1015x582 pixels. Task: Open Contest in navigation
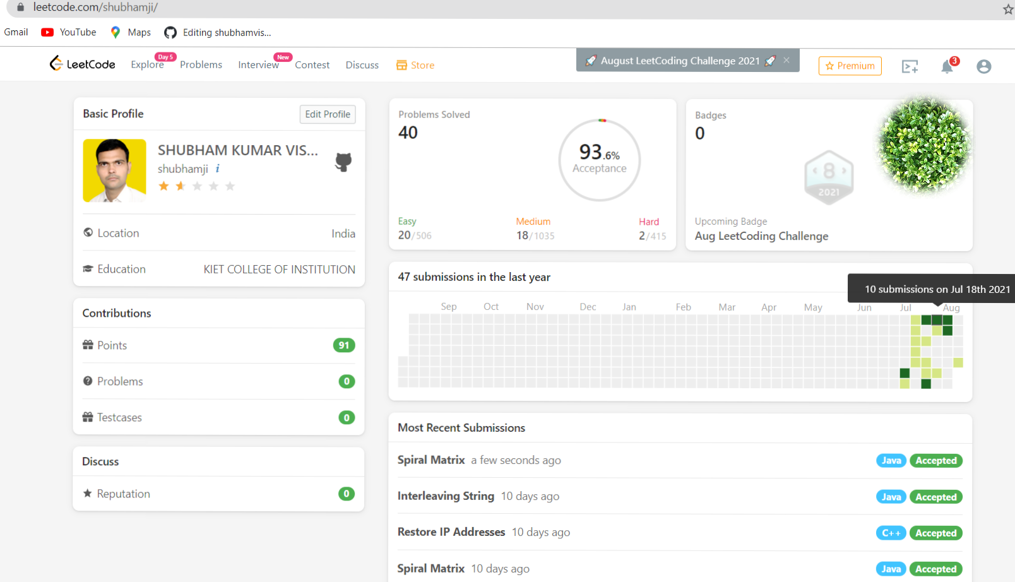[312, 64]
